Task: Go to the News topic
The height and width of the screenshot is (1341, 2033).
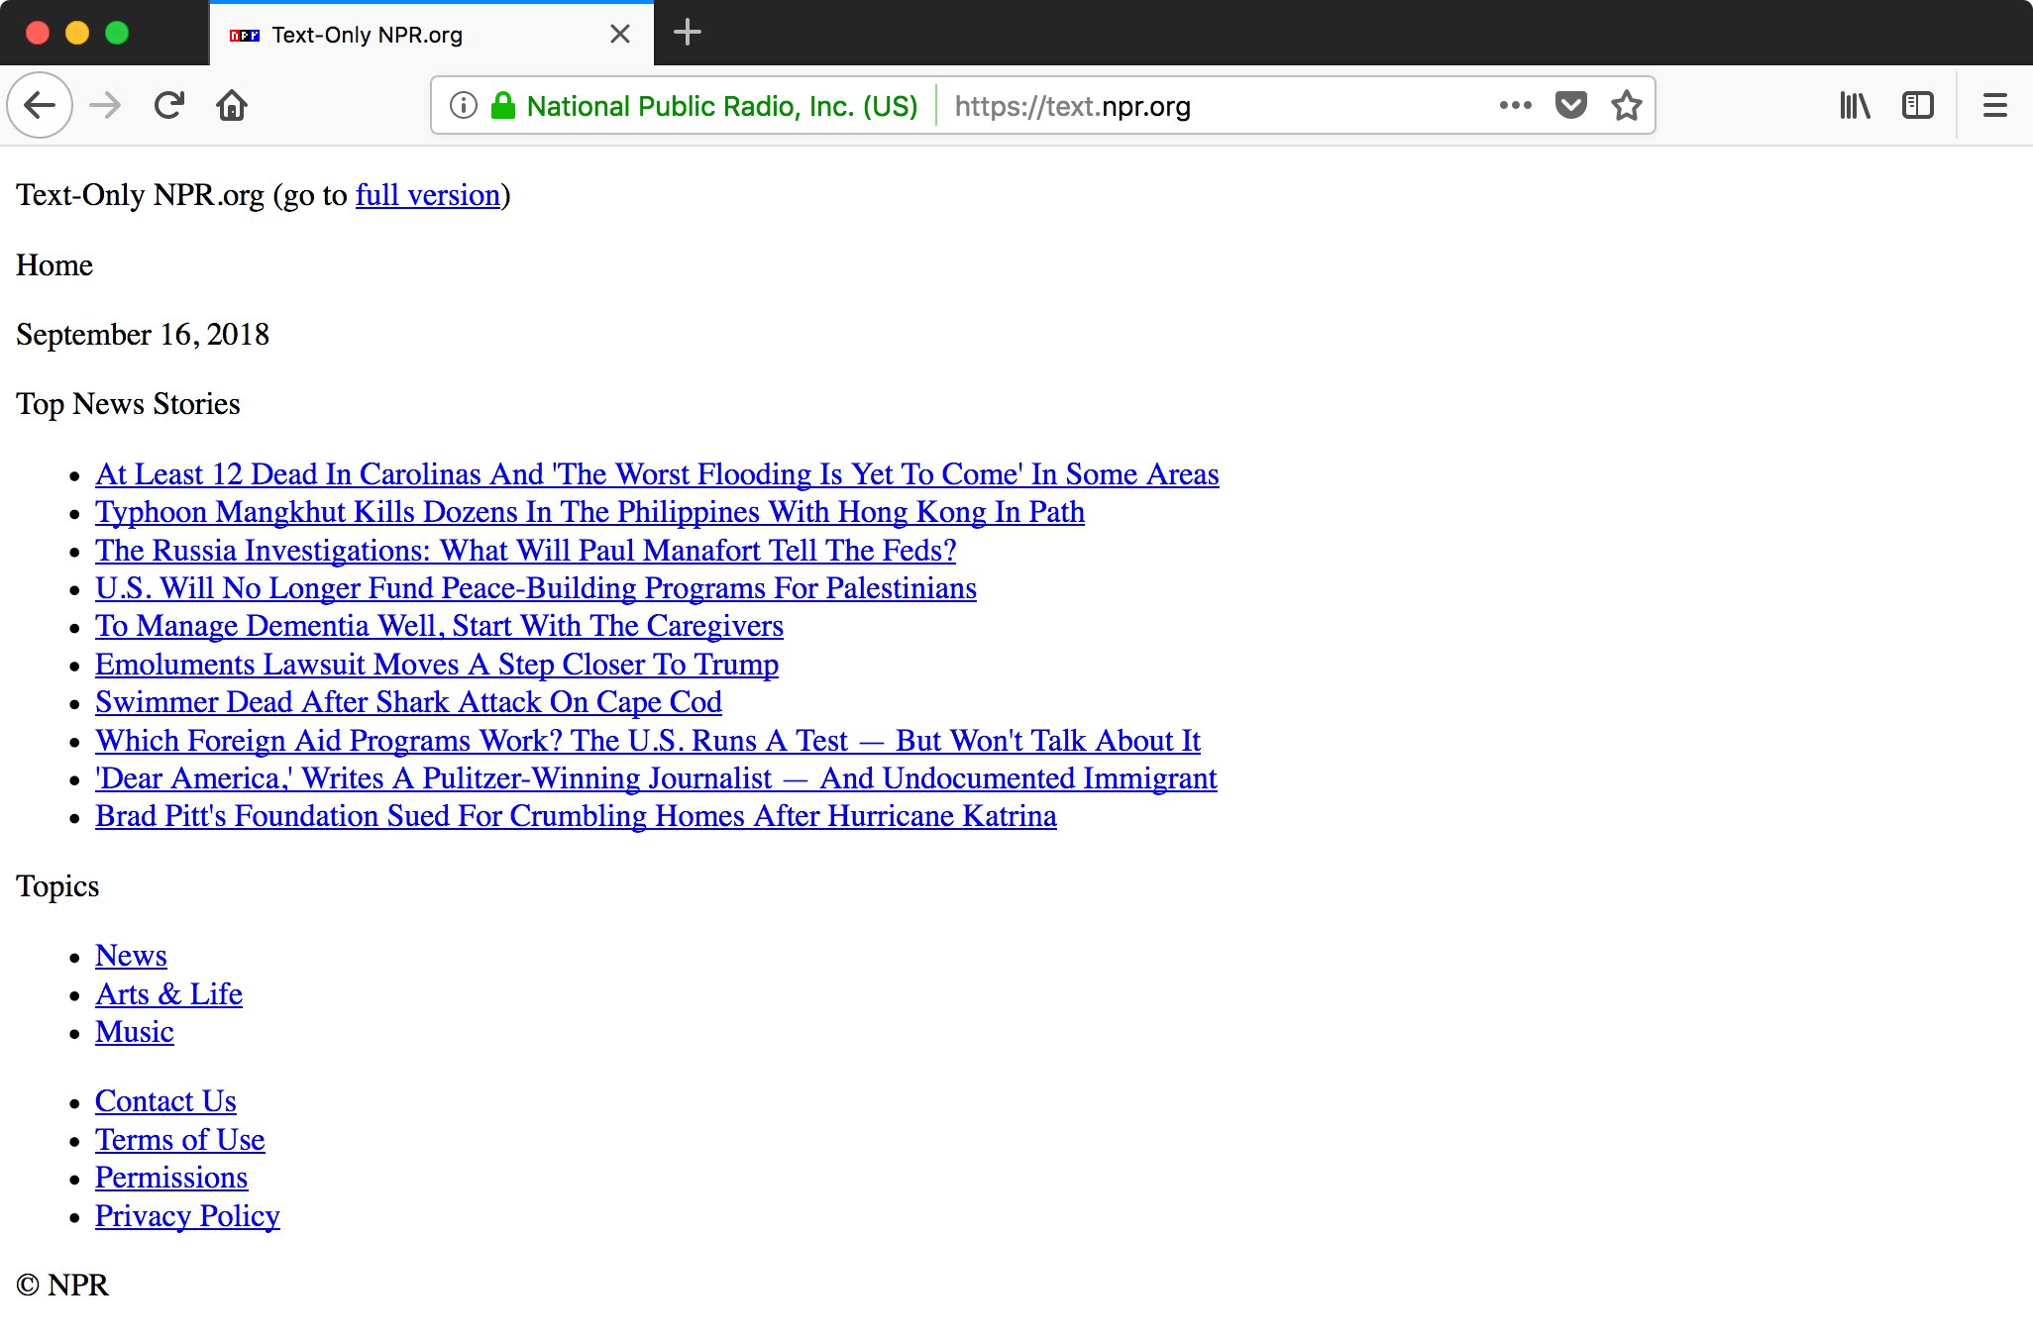Action: 131,956
